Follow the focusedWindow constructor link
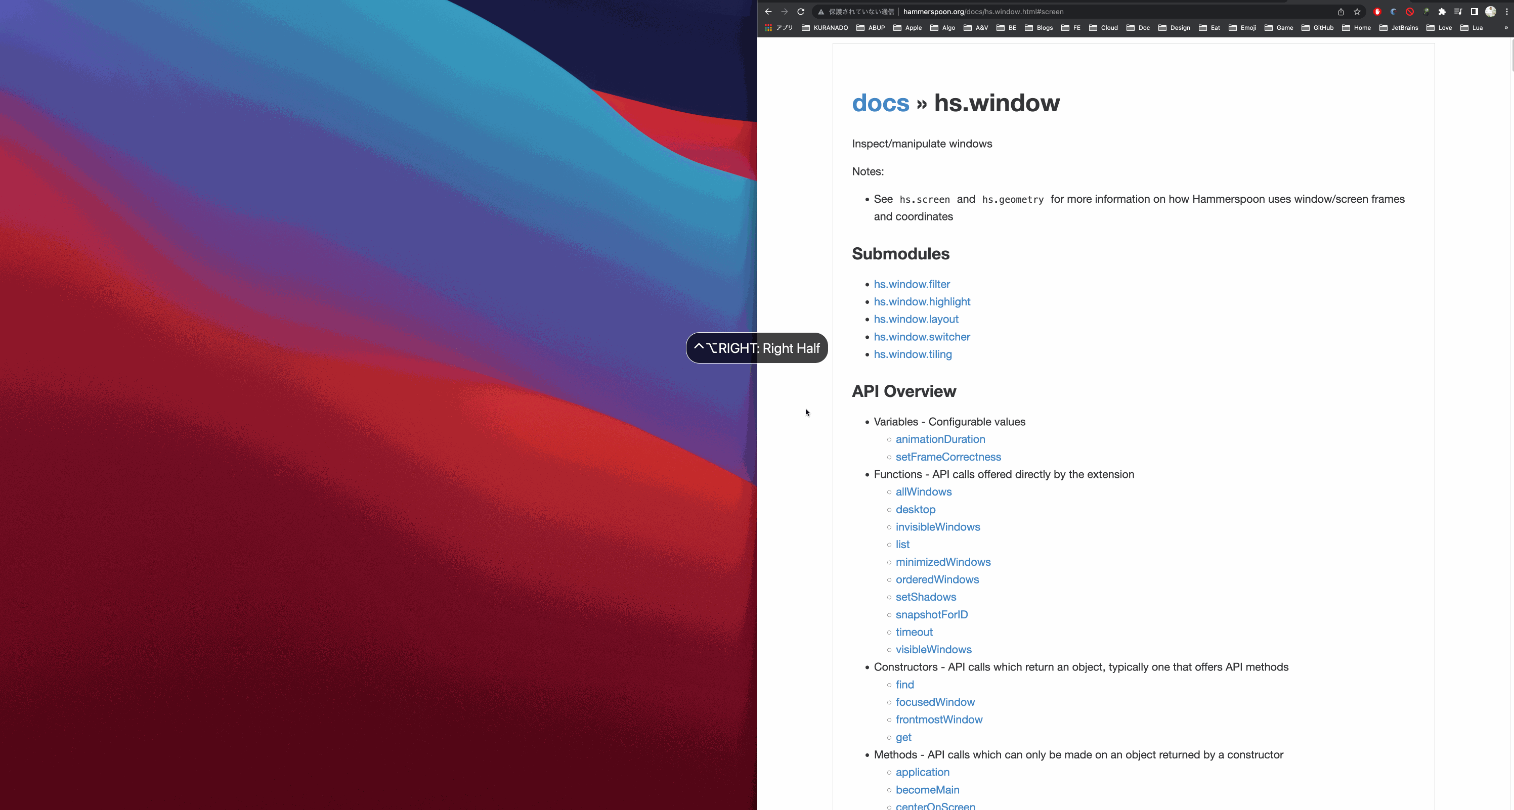This screenshot has height=810, width=1514. click(x=934, y=702)
